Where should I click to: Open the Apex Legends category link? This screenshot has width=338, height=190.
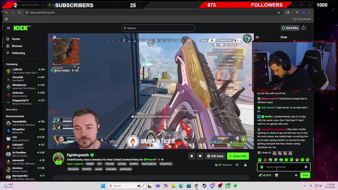[x=75, y=164]
